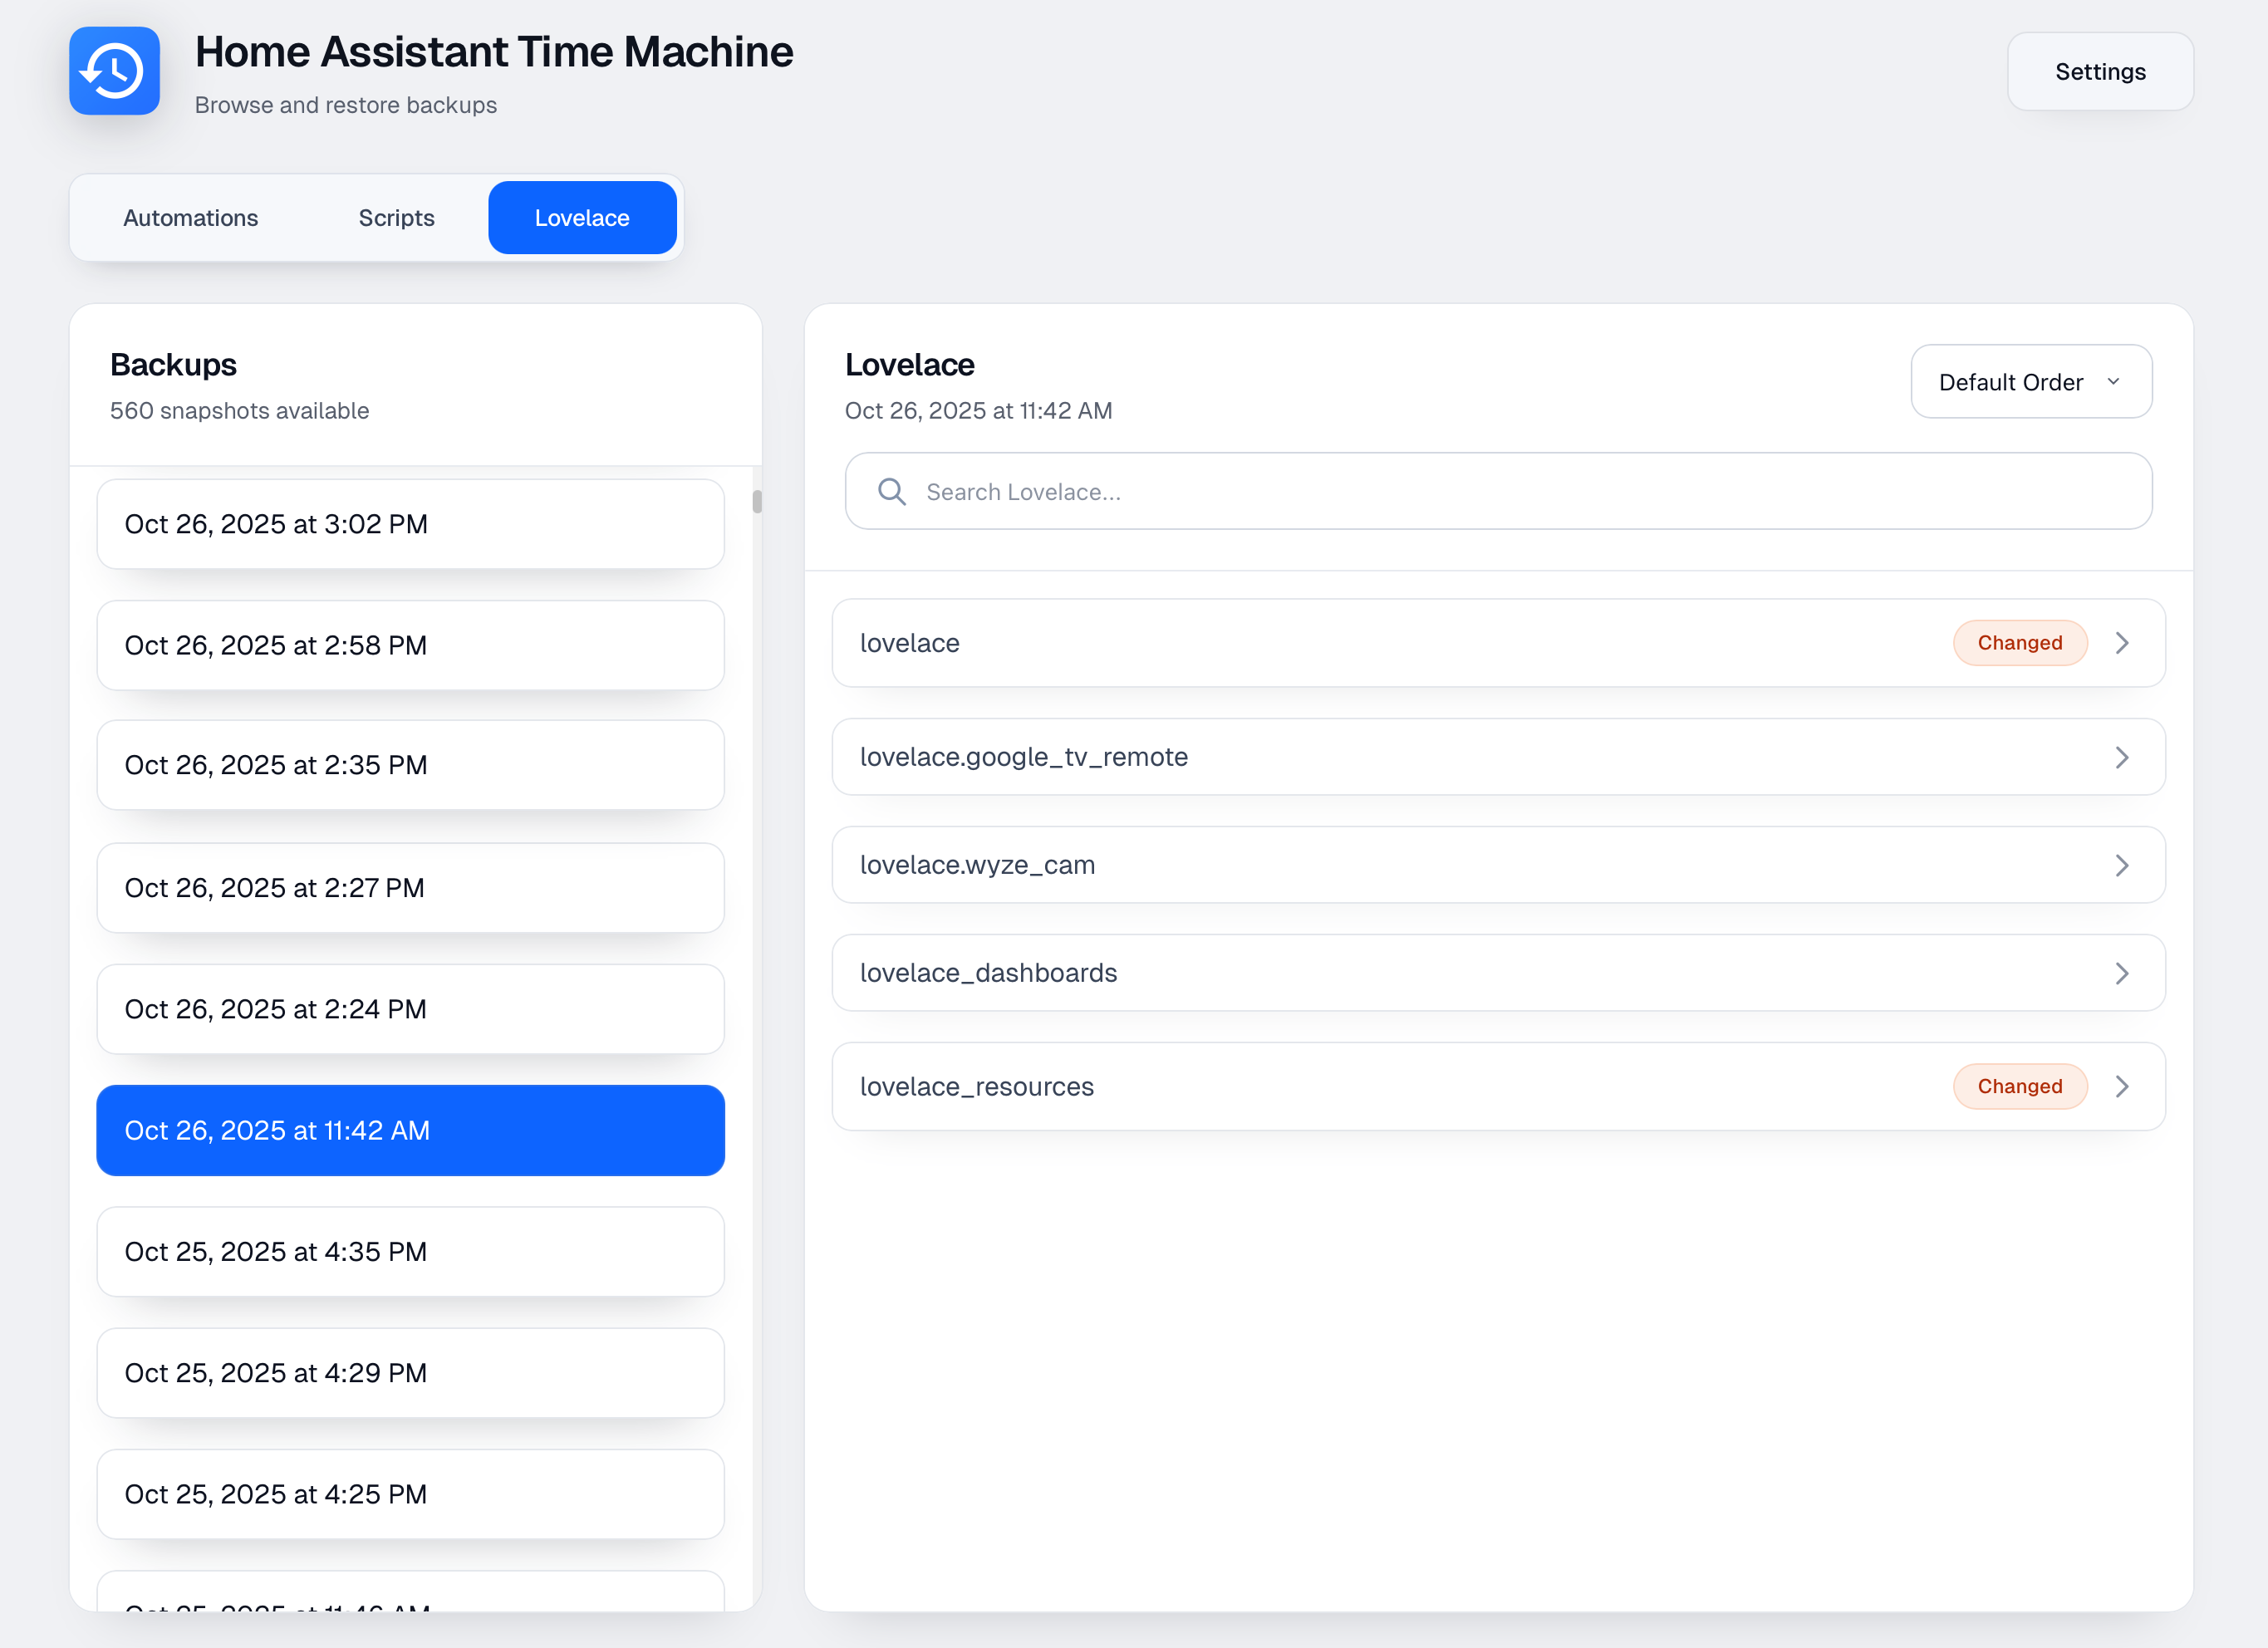Select the Lovelace tab
The height and width of the screenshot is (1648, 2268).
click(582, 218)
